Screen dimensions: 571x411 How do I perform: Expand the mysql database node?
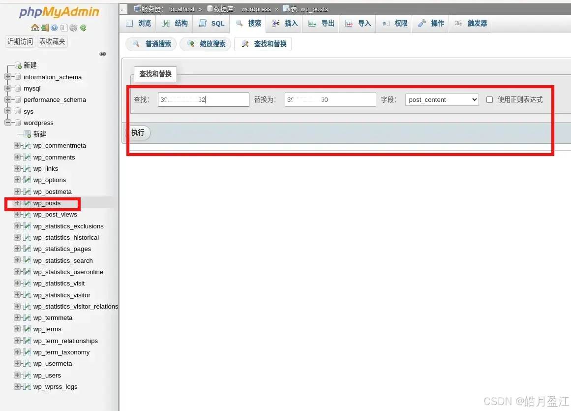[x=8, y=88]
